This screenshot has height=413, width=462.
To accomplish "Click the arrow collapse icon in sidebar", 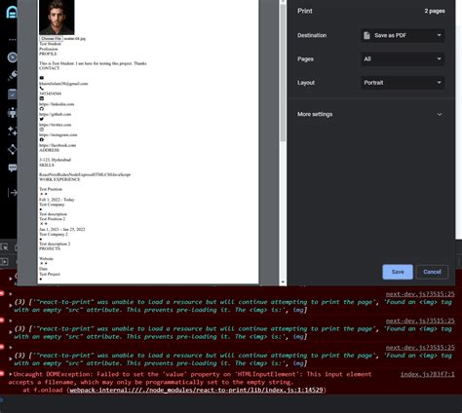I will (13, 193).
